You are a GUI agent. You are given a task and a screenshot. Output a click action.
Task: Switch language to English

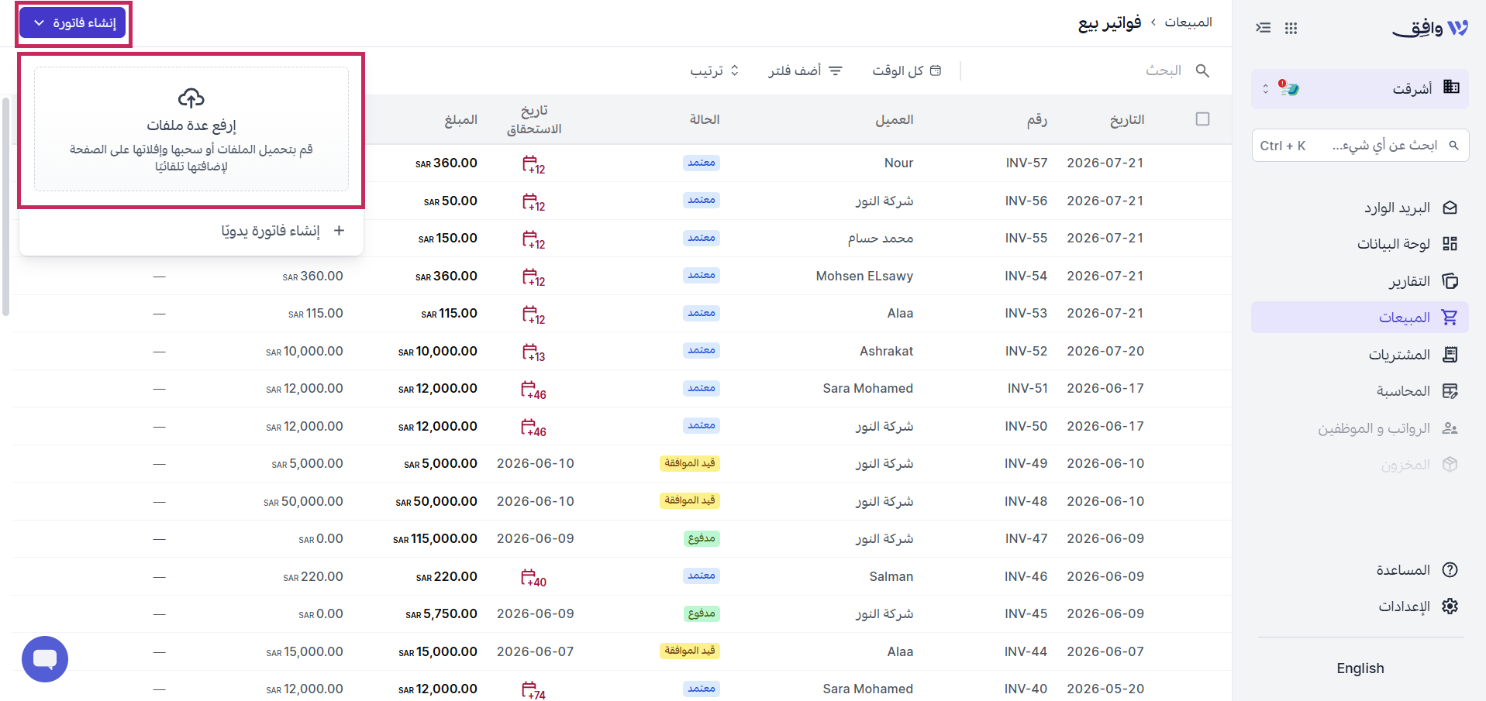[x=1360, y=668]
